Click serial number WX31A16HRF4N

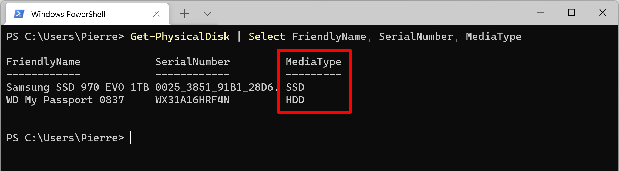[x=193, y=100]
